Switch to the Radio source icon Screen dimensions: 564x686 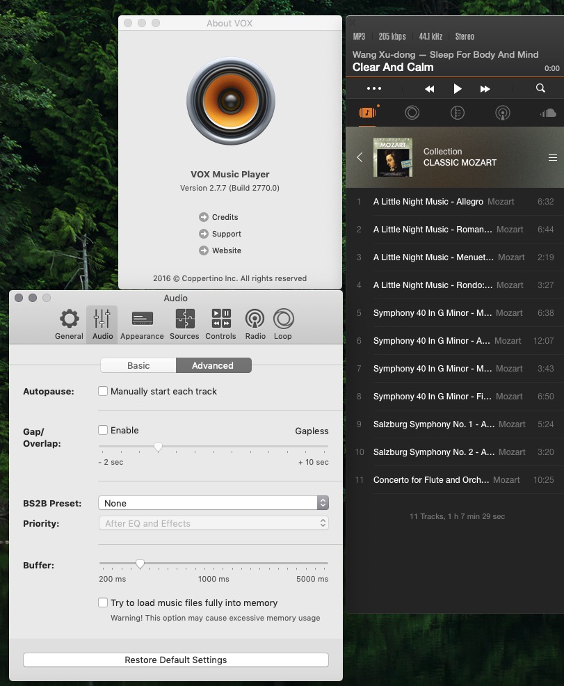point(502,113)
